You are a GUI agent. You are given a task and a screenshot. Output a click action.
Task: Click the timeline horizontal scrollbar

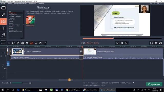66,80
